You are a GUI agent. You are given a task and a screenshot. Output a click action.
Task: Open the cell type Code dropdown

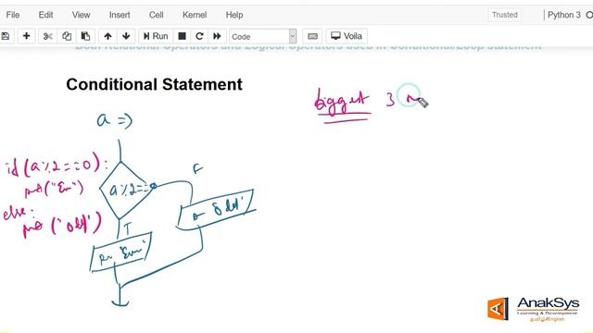(263, 37)
